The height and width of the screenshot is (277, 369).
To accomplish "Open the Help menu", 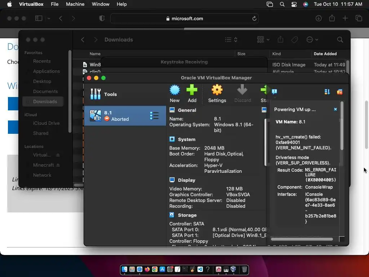I will (122, 4).
